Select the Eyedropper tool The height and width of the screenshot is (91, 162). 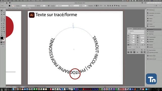[x=2, y=30]
